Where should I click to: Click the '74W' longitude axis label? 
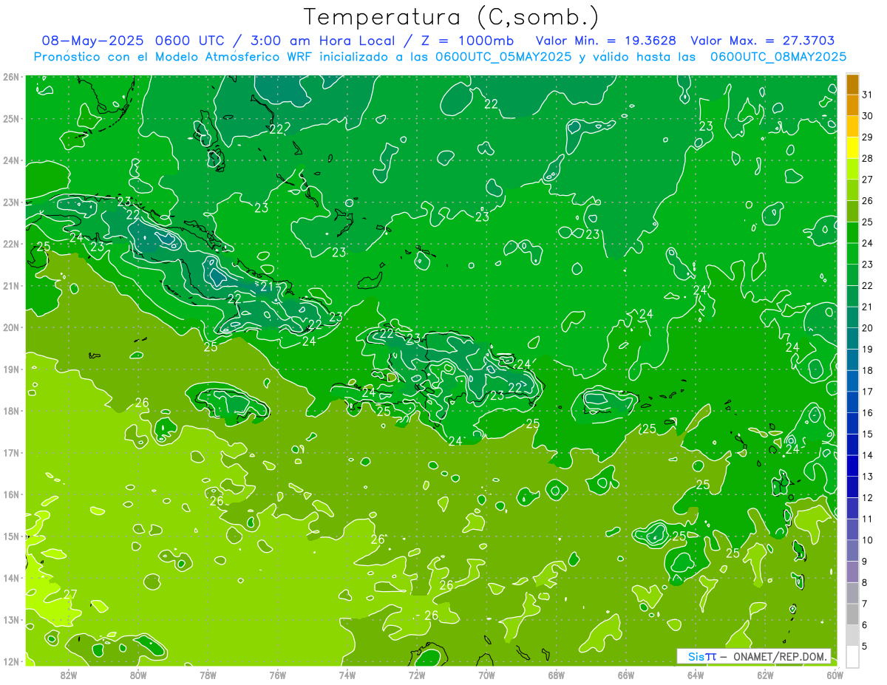click(347, 675)
